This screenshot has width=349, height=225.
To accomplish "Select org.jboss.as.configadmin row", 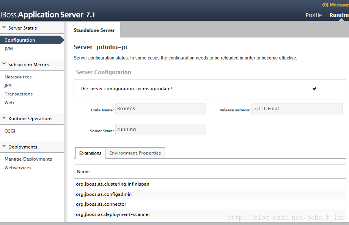I will 210,194.
